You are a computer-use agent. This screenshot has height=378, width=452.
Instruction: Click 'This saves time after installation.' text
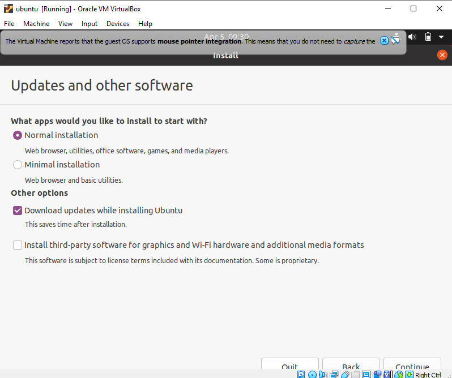(x=76, y=224)
